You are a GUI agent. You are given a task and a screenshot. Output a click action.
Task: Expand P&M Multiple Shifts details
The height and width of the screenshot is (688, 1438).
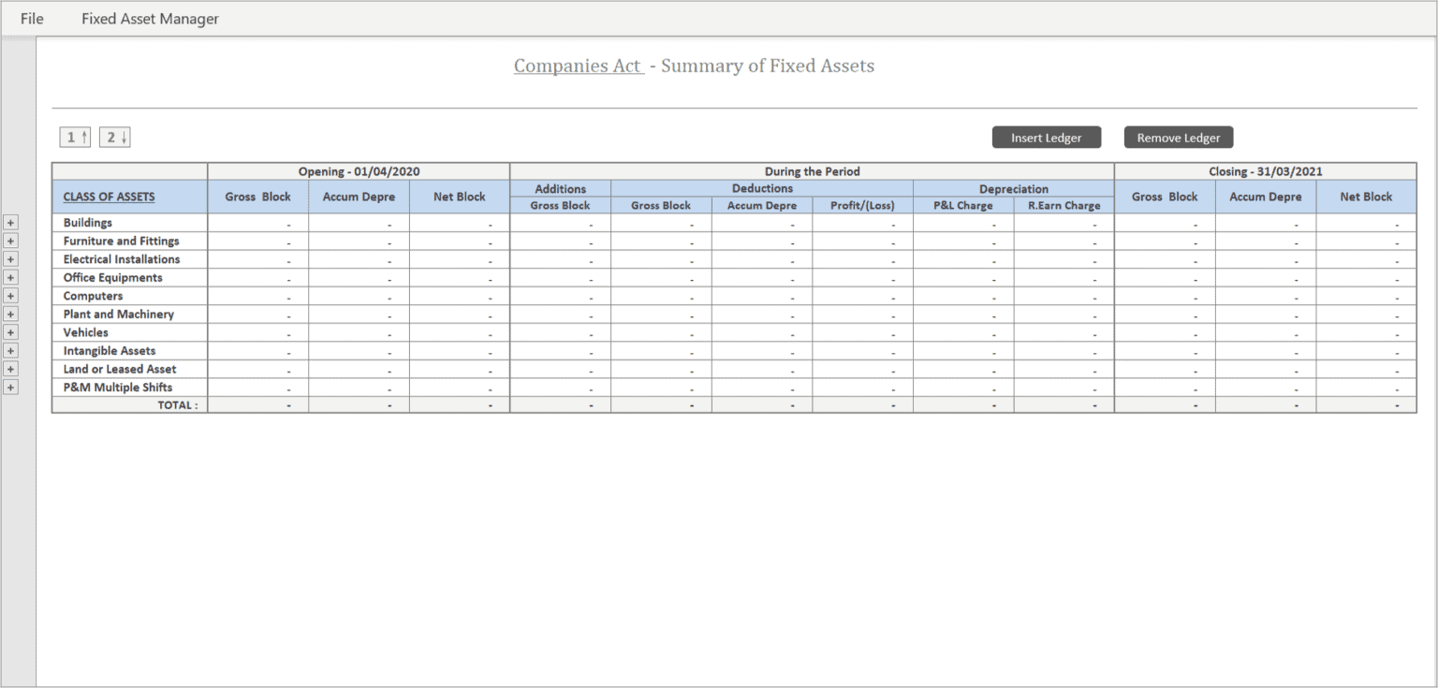click(x=10, y=387)
